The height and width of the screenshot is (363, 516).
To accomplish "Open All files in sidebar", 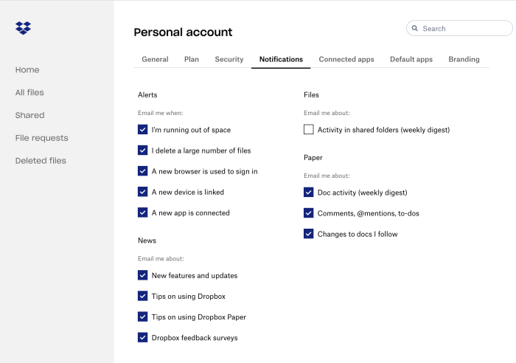I will point(29,92).
